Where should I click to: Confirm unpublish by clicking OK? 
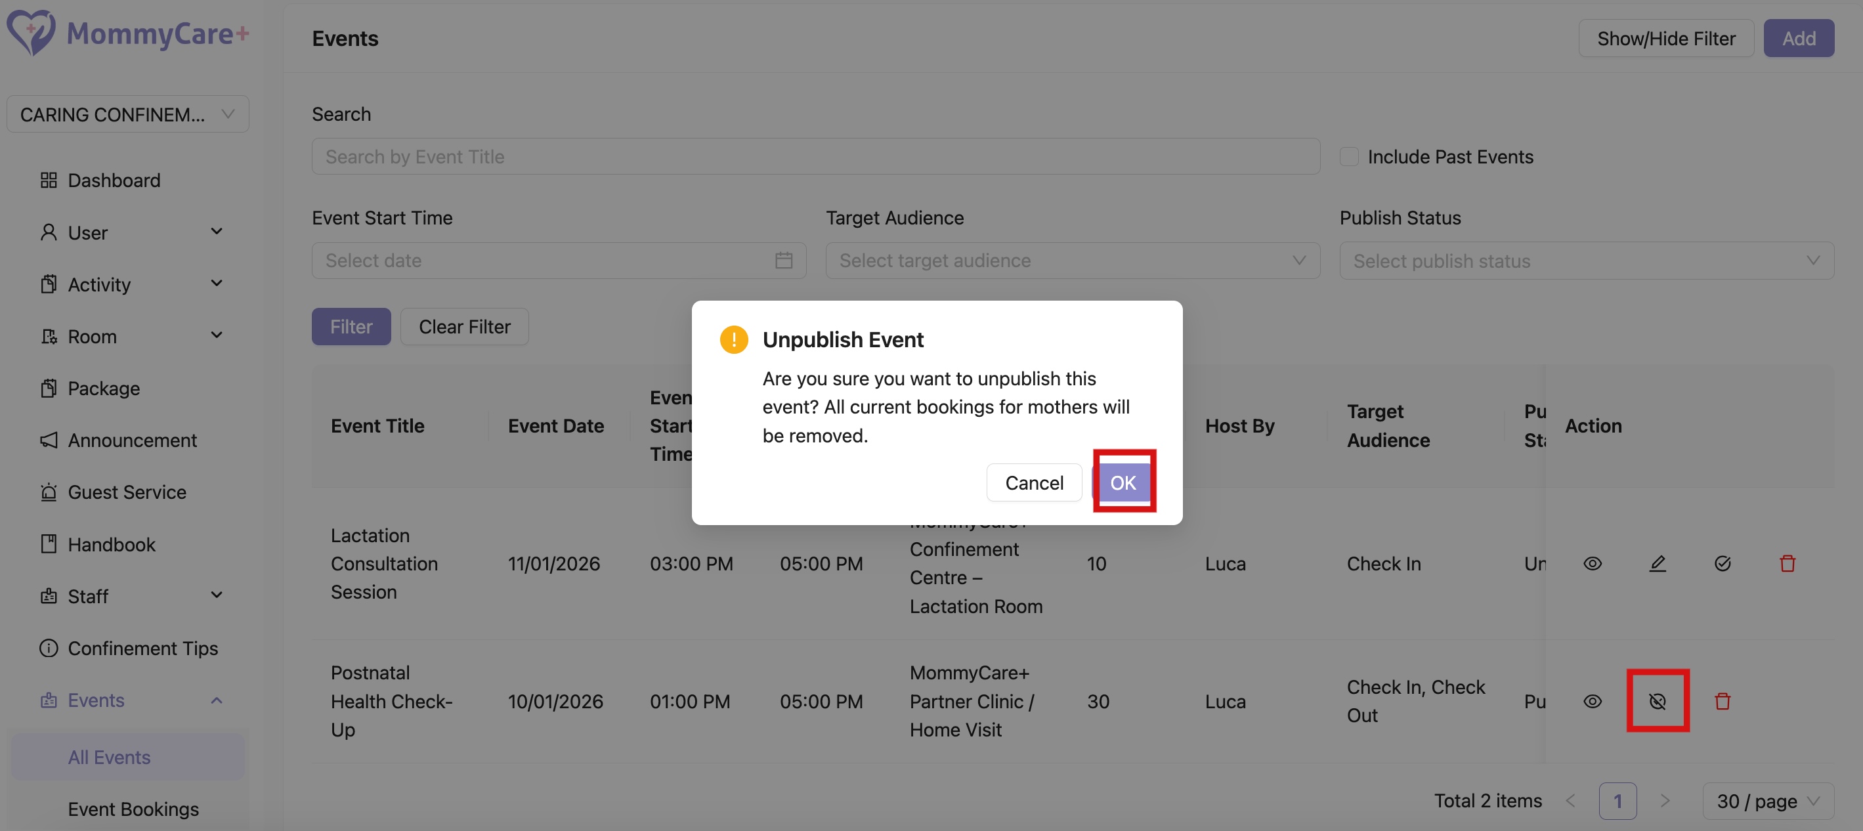1123,482
